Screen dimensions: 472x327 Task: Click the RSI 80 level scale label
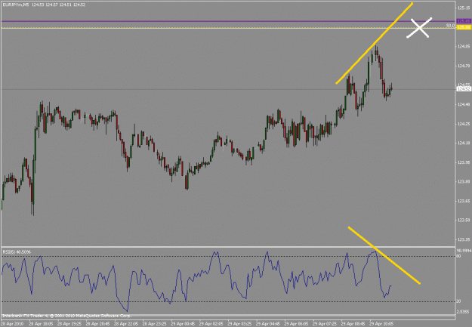(x=459, y=256)
